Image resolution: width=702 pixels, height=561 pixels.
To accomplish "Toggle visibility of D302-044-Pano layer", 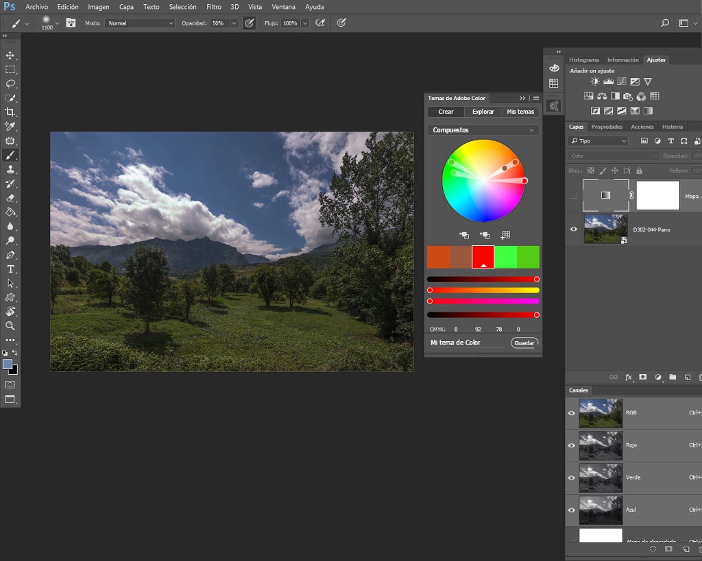I will click(574, 229).
